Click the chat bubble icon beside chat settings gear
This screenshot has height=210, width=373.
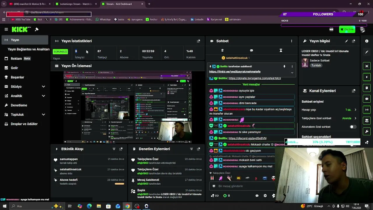tap(257, 196)
